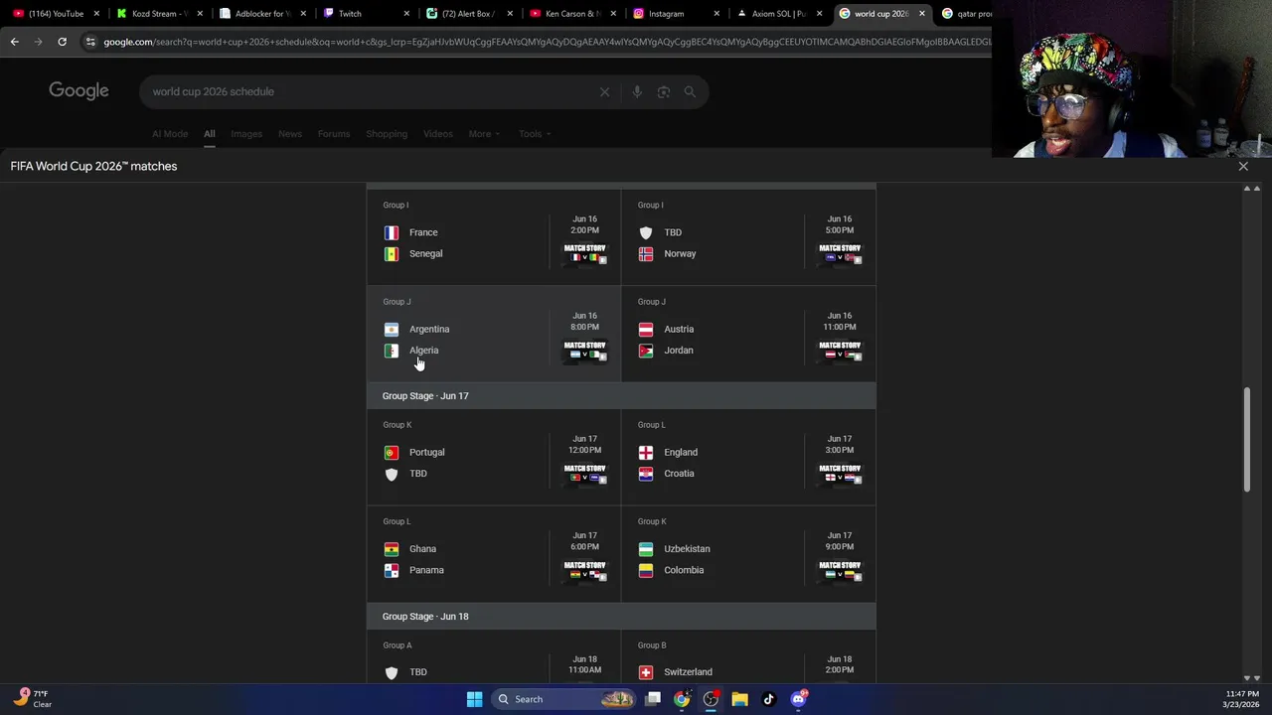Switch to the Instagram browser tab
Image resolution: width=1272 pixels, height=715 pixels.
point(674,14)
